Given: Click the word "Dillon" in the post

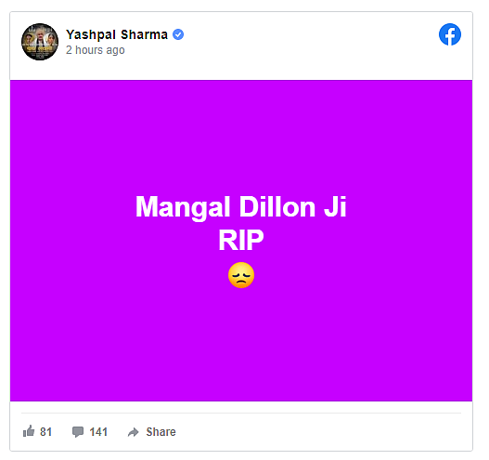Looking at the screenshot, I should tap(277, 206).
